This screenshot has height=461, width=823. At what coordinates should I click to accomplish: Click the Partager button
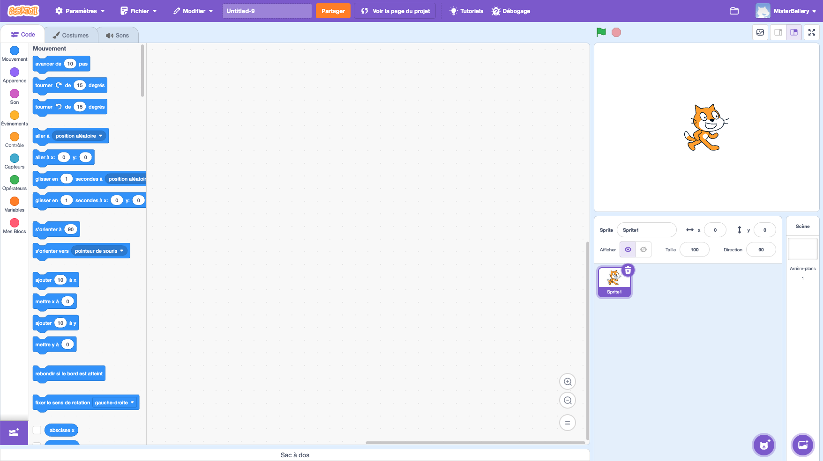click(x=333, y=11)
